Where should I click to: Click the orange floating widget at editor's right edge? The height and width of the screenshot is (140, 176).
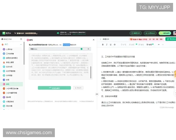pyautogui.click(x=175, y=74)
